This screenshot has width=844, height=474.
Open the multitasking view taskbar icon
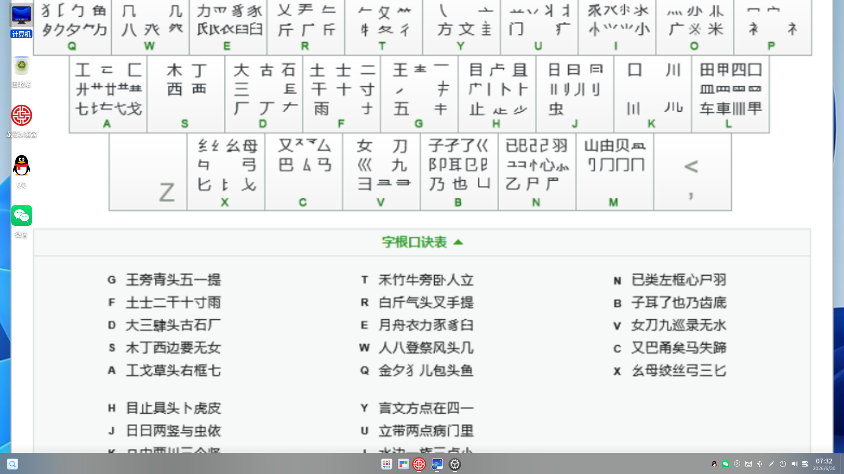coord(403,464)
